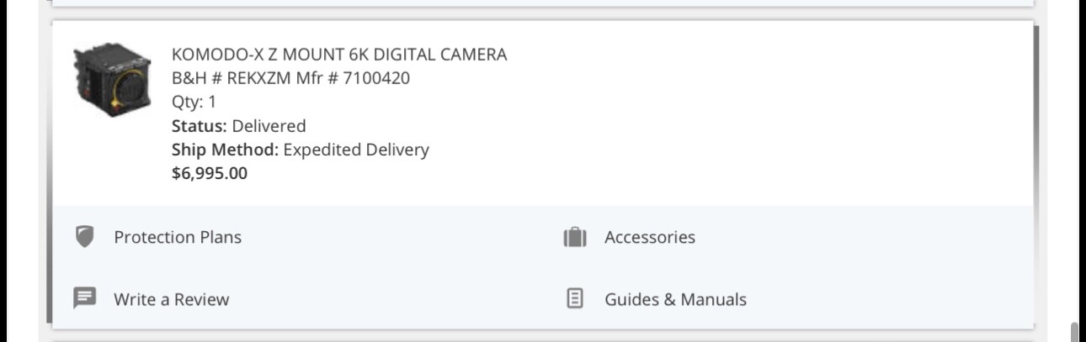Click the speech bubble review icon

pos(84,298)
